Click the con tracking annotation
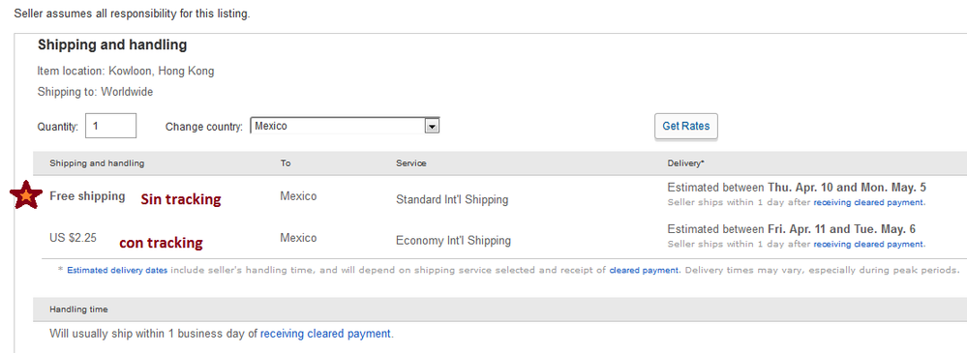 tap(161, 244)
